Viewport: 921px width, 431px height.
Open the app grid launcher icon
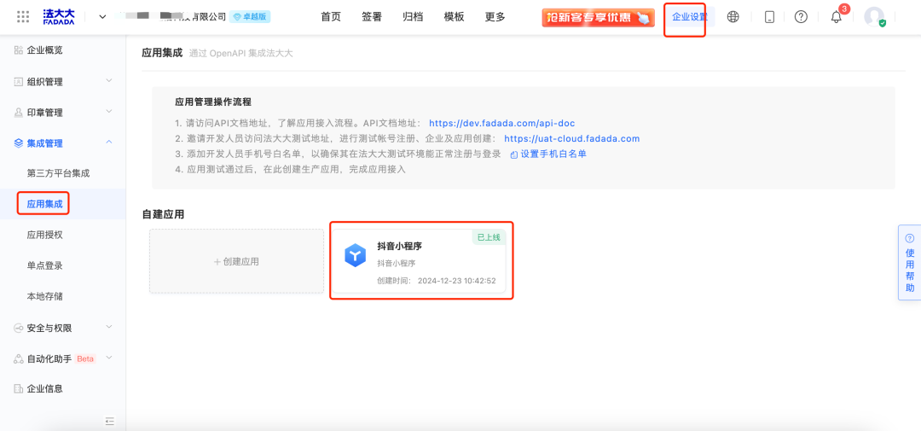pos(23,16)
